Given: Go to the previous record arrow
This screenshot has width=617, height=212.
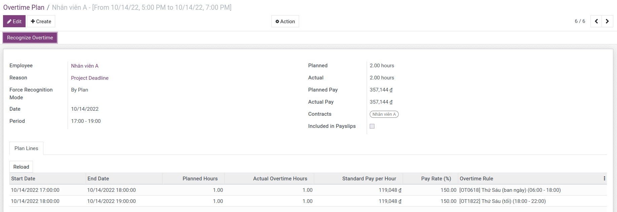Looking at the screenshot, I should coord(596,21).
